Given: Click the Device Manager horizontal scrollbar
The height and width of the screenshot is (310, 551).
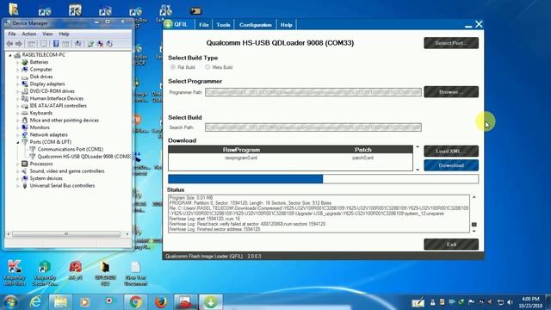Looking at the screenshot, I should coord(67,234).
